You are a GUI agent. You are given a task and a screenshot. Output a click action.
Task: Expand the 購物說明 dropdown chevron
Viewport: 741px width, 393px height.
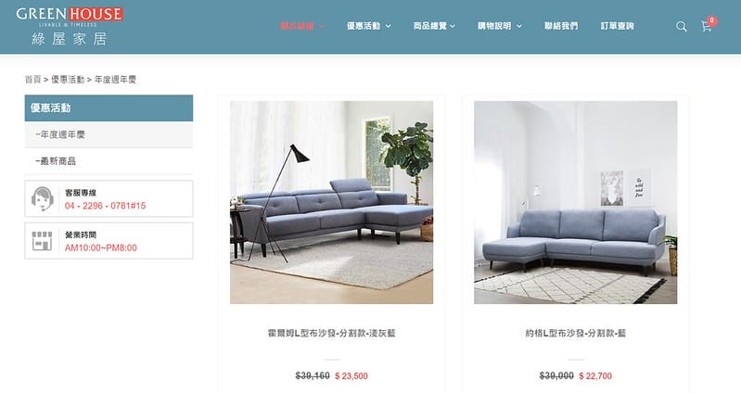(x=519, y=27)
